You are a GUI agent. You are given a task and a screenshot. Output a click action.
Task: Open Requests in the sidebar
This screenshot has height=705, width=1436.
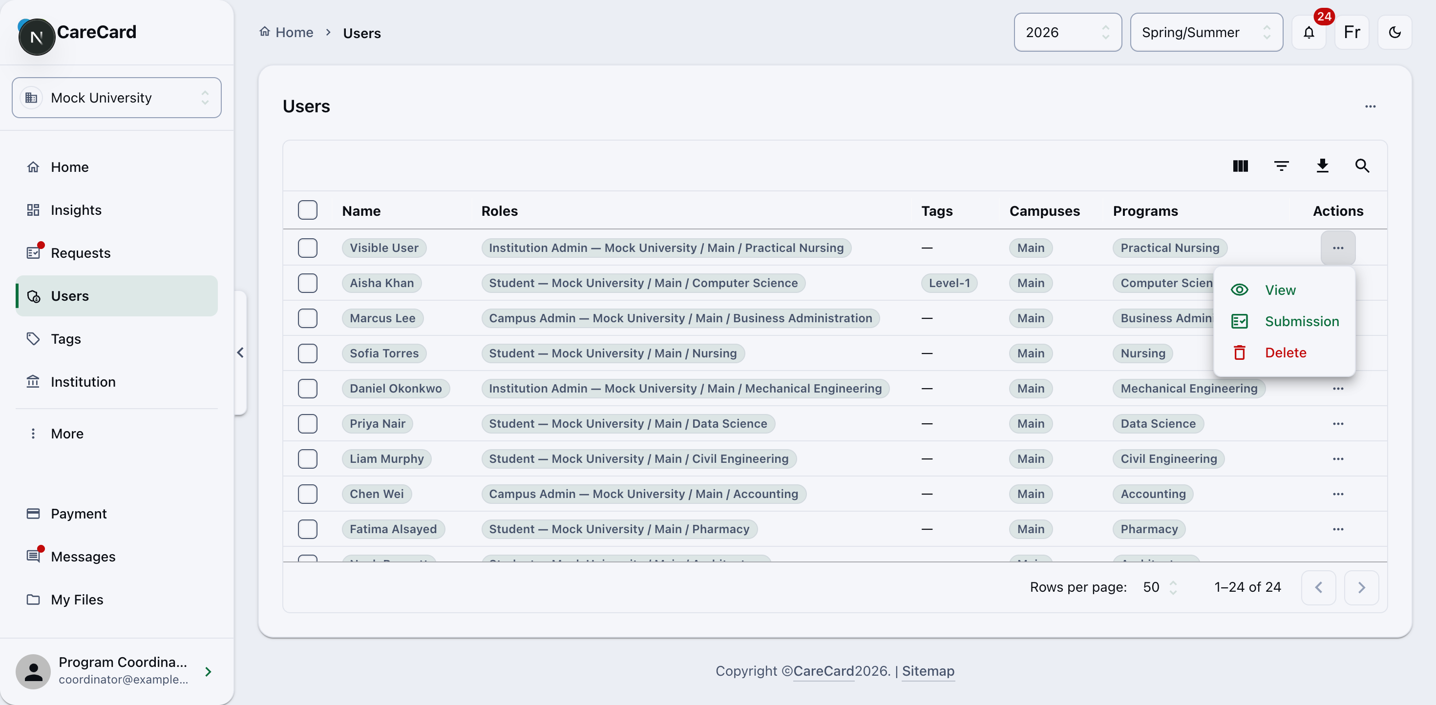click(x=117, y=253)
